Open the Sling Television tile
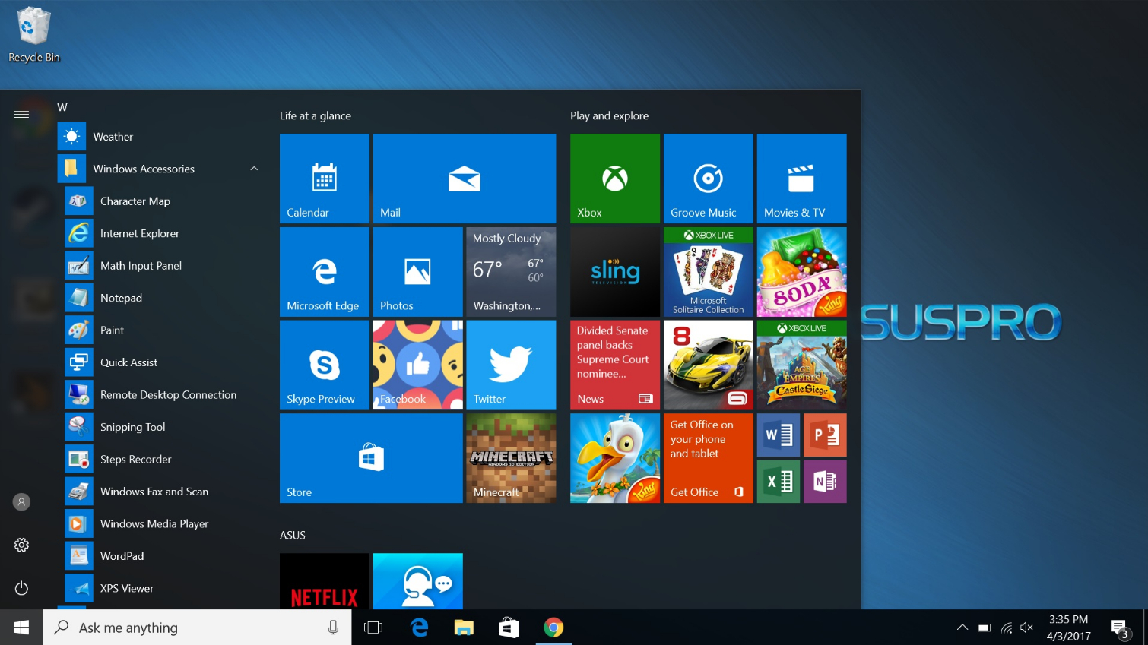This screenshot has width=1148, height=645. point(615,272)
